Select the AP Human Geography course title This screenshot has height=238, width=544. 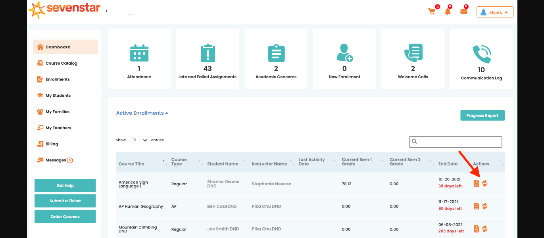141,206
